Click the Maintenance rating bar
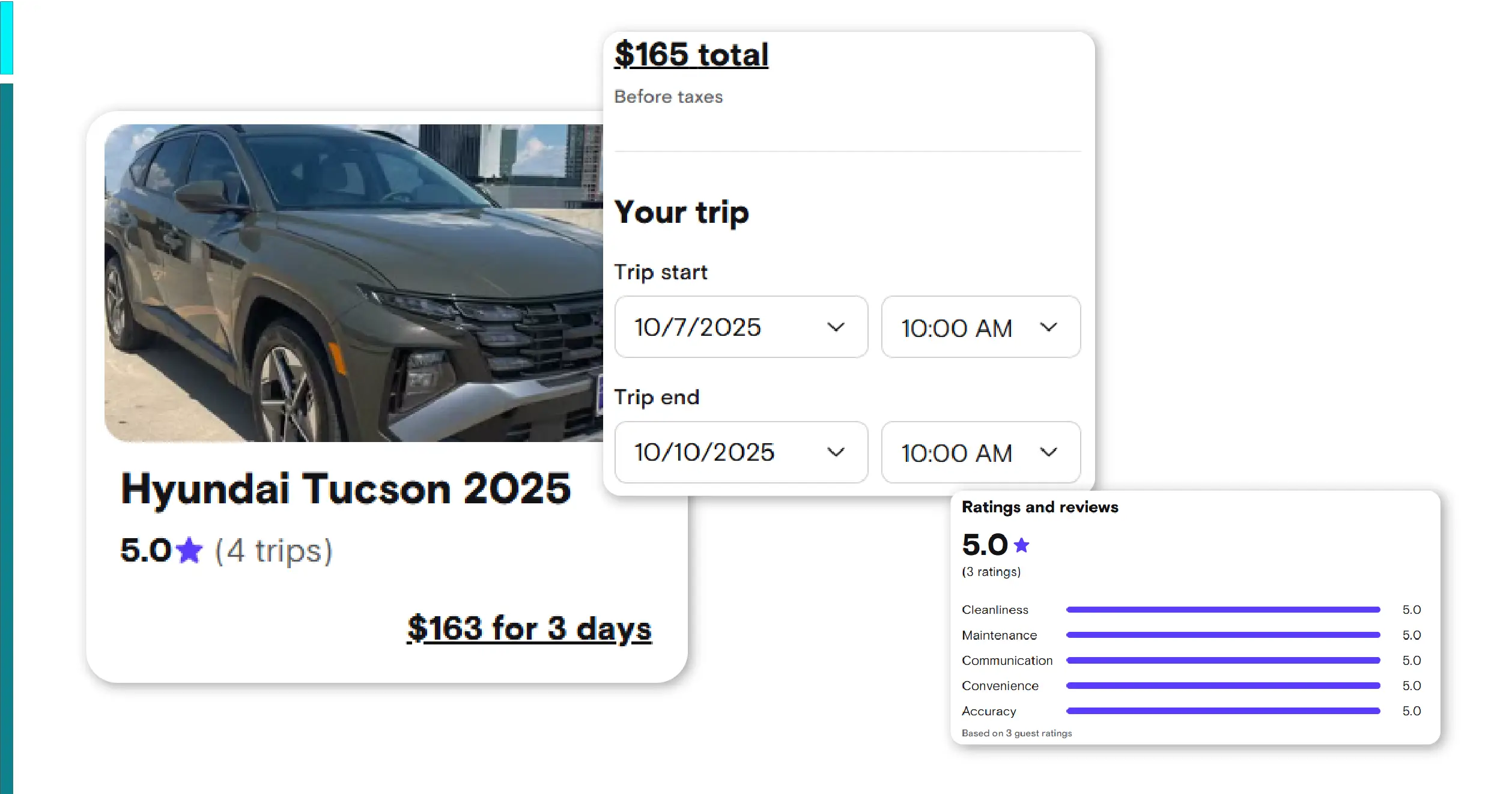The image size is (1506, 794). [x=1222, y=635]
